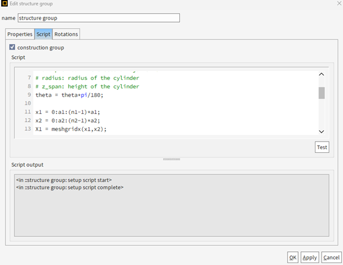Viewport: 343px width, 265px height.
Task: Click the name field containing structure group
Action: click(x=99, y=18)
